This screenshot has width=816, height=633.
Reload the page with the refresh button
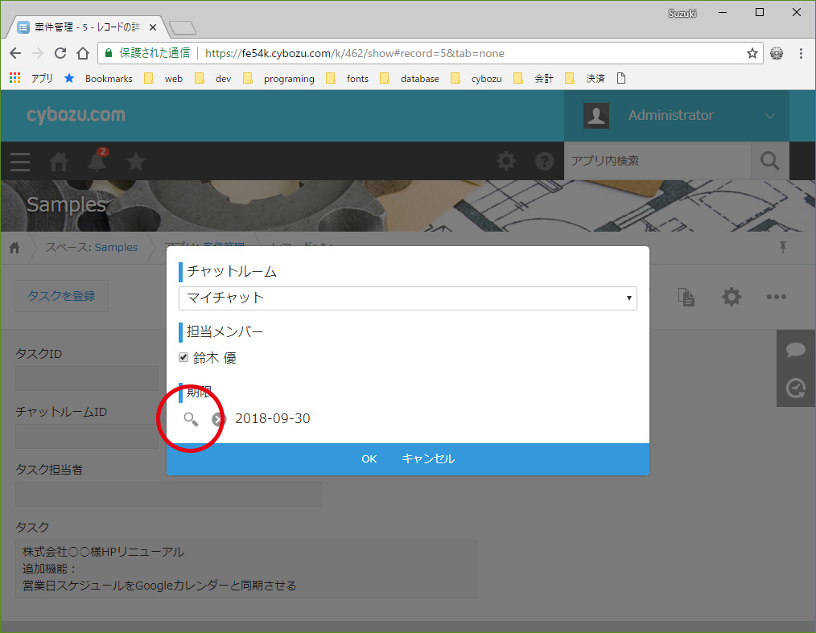[60, 53]
